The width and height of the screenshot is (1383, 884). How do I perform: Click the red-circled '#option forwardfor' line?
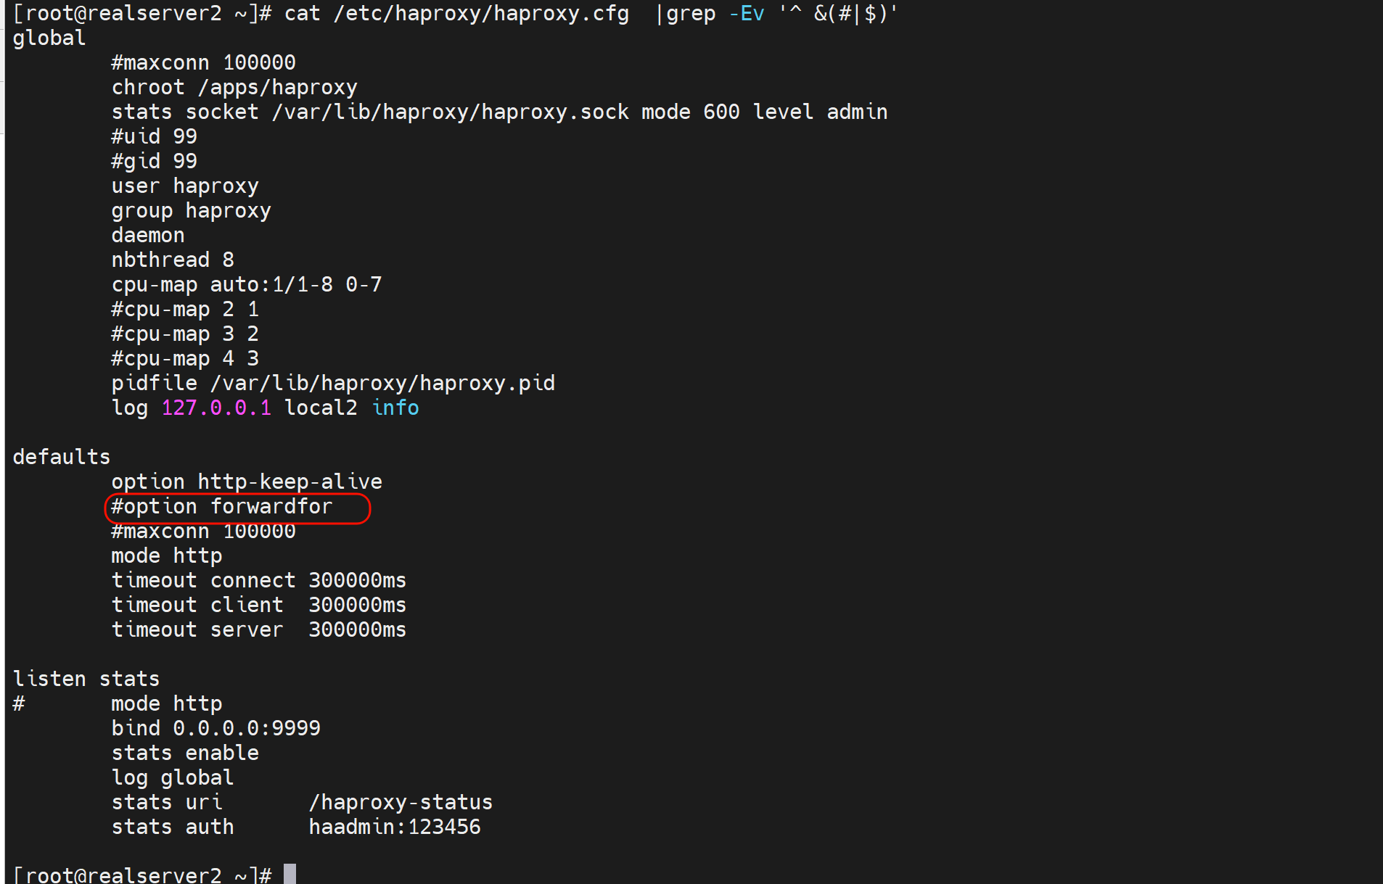click(222, 507)
